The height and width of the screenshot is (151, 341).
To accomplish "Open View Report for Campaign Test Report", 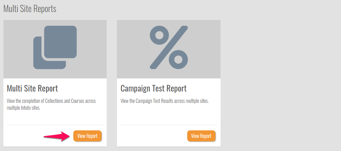I will coord(201,136).
